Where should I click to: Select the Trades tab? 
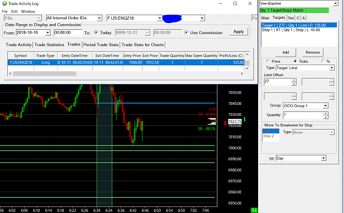[74, 44]
